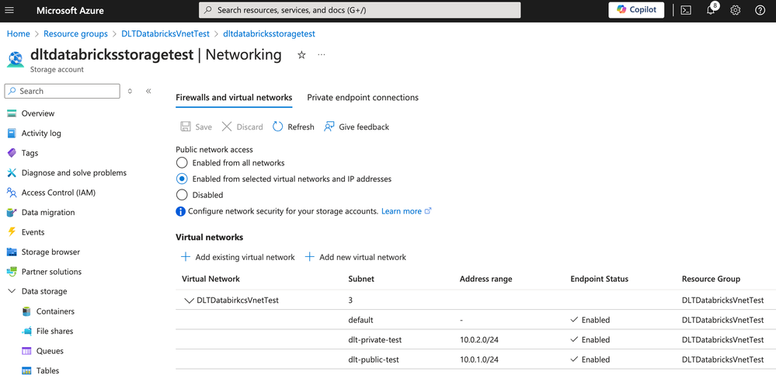This screenshot has height=382, width=776.
Task: Click the Save button
Action: point(196,127)
